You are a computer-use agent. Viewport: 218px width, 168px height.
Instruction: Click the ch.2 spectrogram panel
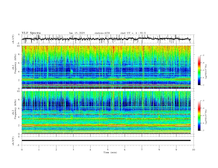click(x=106, y=113)
